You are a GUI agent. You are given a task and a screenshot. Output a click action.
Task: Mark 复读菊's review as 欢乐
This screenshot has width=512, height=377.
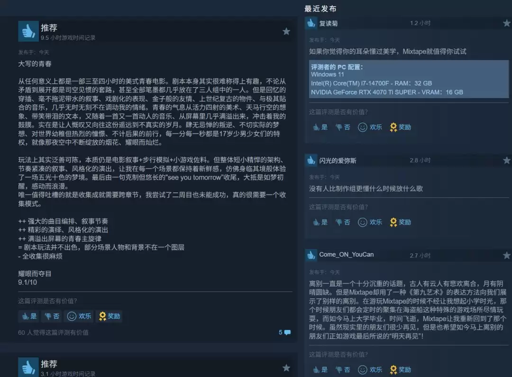click(x=370, y=127)
